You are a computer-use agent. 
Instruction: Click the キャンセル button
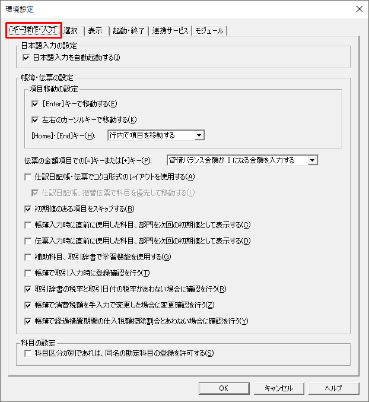pyautogui.click(x=279, y=388)
